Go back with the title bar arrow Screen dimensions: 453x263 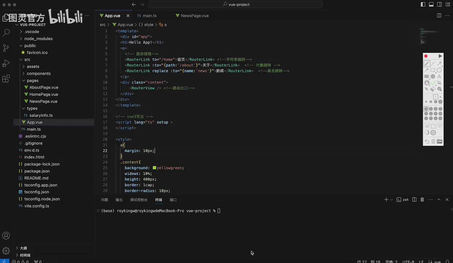coord(134,5)
